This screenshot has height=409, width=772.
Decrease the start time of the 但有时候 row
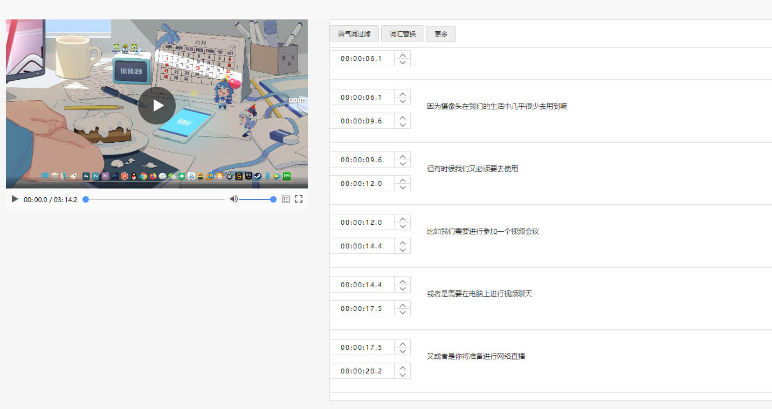tap(403, 164)
